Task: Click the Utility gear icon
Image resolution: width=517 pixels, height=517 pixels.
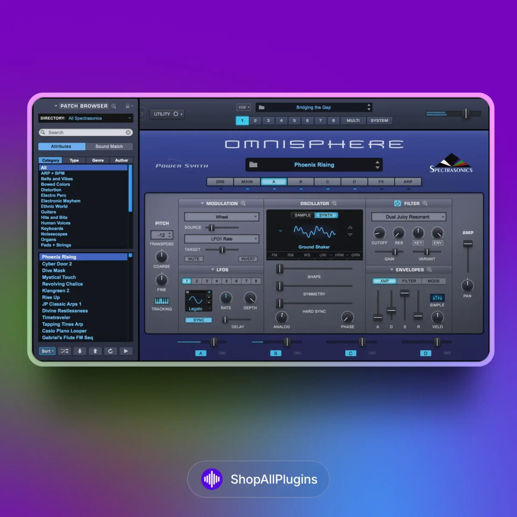Action: (x=176, y=114)
